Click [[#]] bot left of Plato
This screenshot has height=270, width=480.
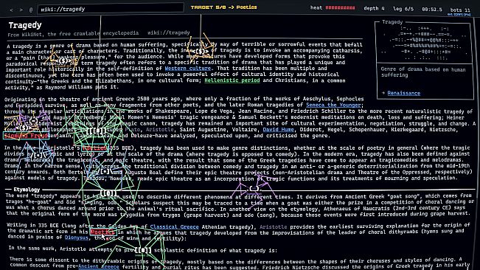pos(96,131)
